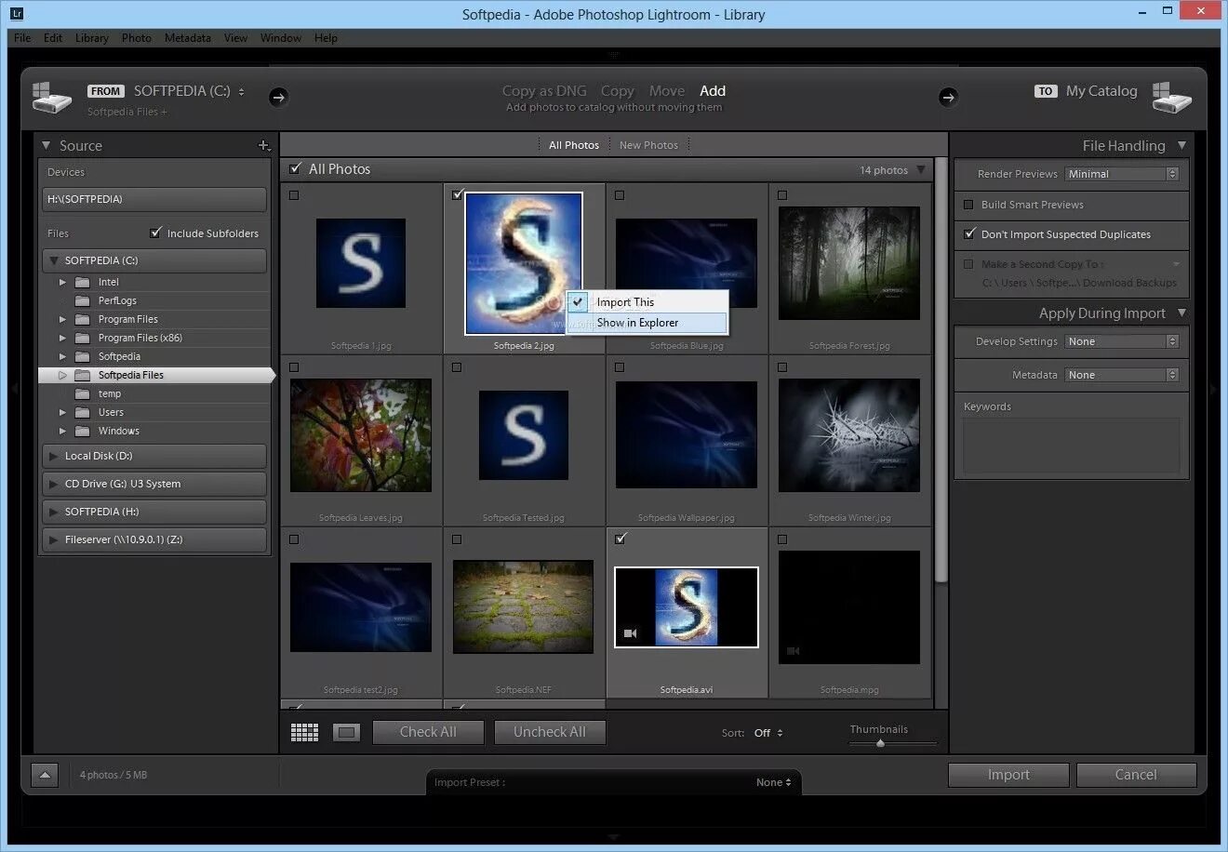Open the Window menu
Screen dimensions: 1228x852
point(281,38)
